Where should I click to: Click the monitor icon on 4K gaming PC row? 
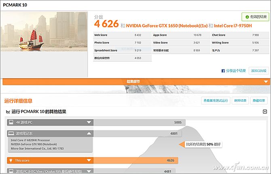(11, 122)
